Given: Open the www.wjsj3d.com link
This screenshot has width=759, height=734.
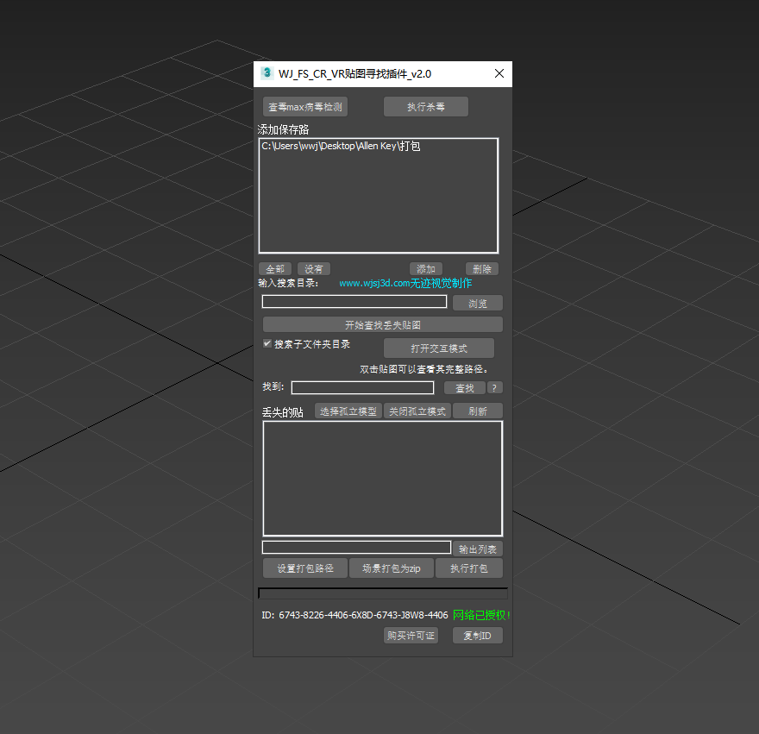Looking at the screenshot, I should coord(405,283).
